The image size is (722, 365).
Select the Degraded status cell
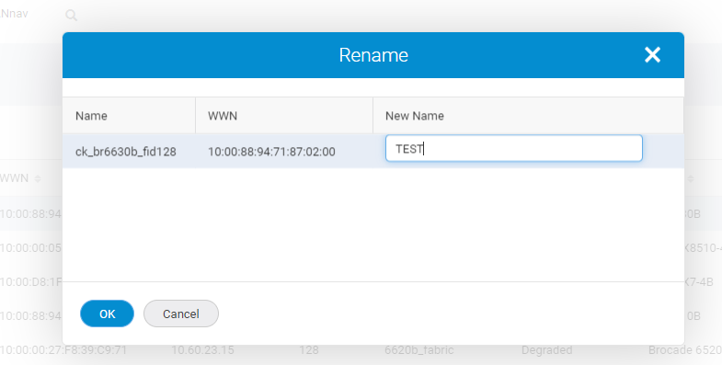coord(546,350)
